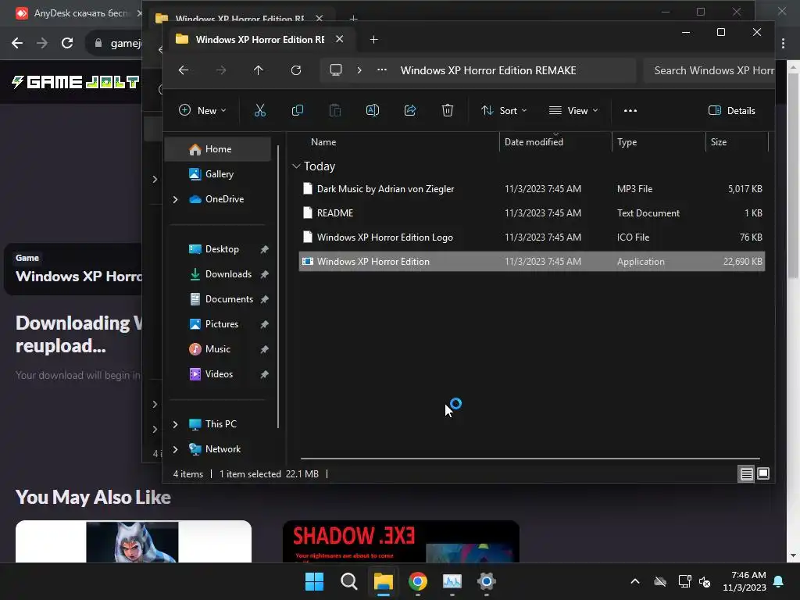Open Desktop quick access folder
This screenshot has height=600, width=800.
[222, 249]
